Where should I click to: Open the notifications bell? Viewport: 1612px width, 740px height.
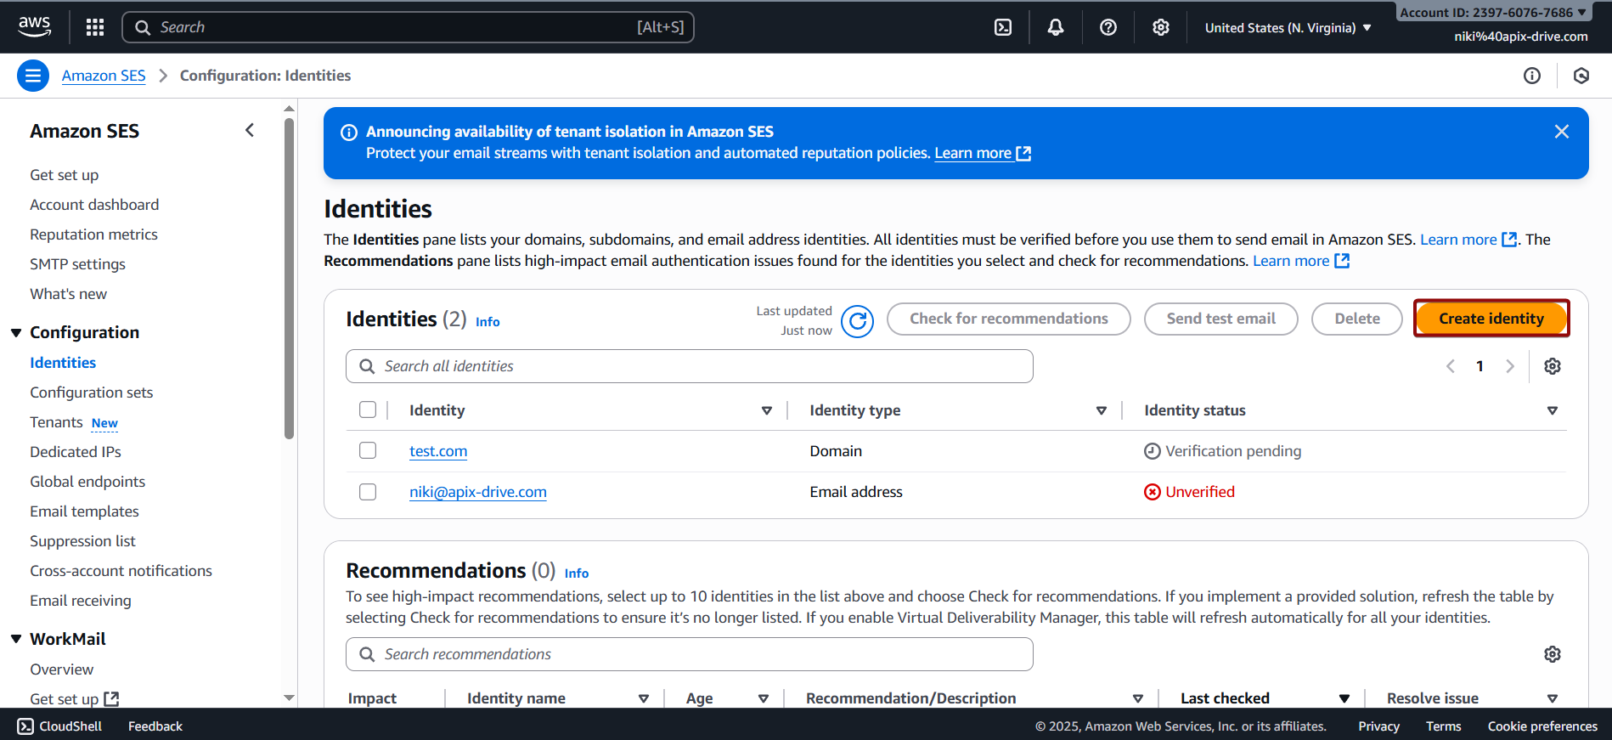[x=1055, y=27]
